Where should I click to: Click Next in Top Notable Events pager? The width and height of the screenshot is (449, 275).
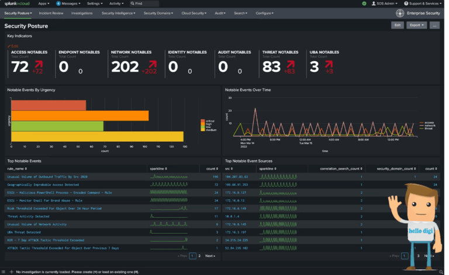[x=210, y=256]
